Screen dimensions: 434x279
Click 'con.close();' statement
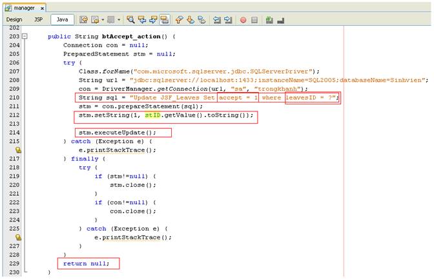click(132, 211)
